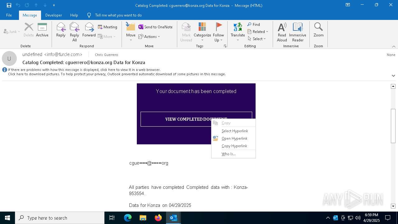The height and width of the screenshot is (224, 398).
Task: Click the Redo icon in quick access toolbar
Action: click(27, 5)
